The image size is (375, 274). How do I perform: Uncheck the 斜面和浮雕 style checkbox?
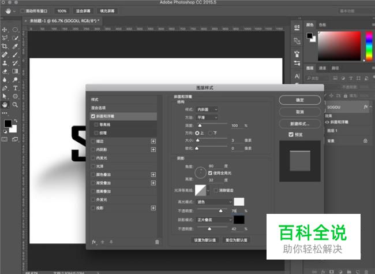tap(93, 116)
